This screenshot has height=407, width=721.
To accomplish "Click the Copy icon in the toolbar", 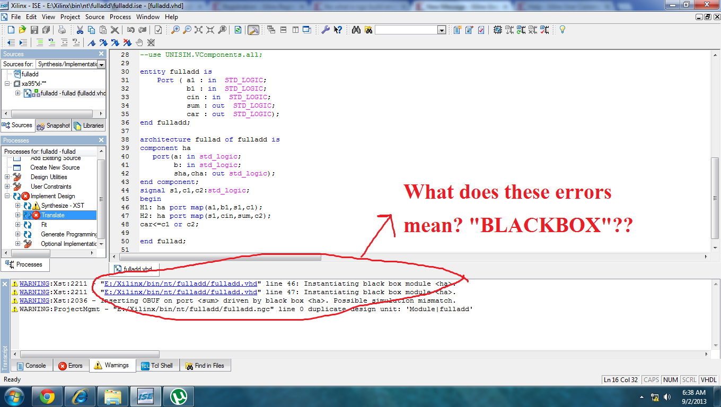I will 92,30.
